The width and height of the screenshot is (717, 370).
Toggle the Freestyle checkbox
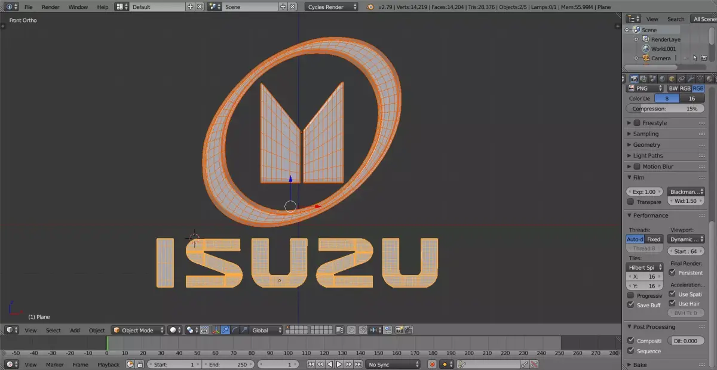[x=637, y=123]
